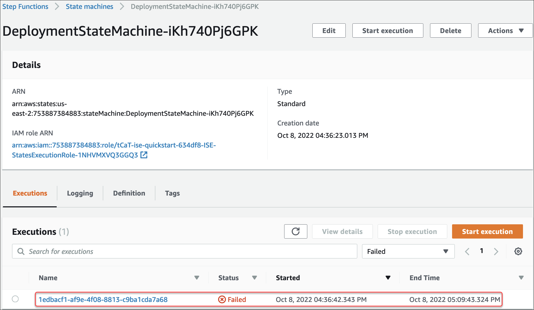Image resolution: width=534 pixels, height=310 pixels.
Task: Open the StatesExecutionRole IAM role link
Action: tap(114, 150)
